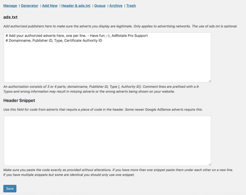Select the Header & ads.txt tab
This screenshot has width=246, height=195.
pyautogui.click(x=76, y=6)
